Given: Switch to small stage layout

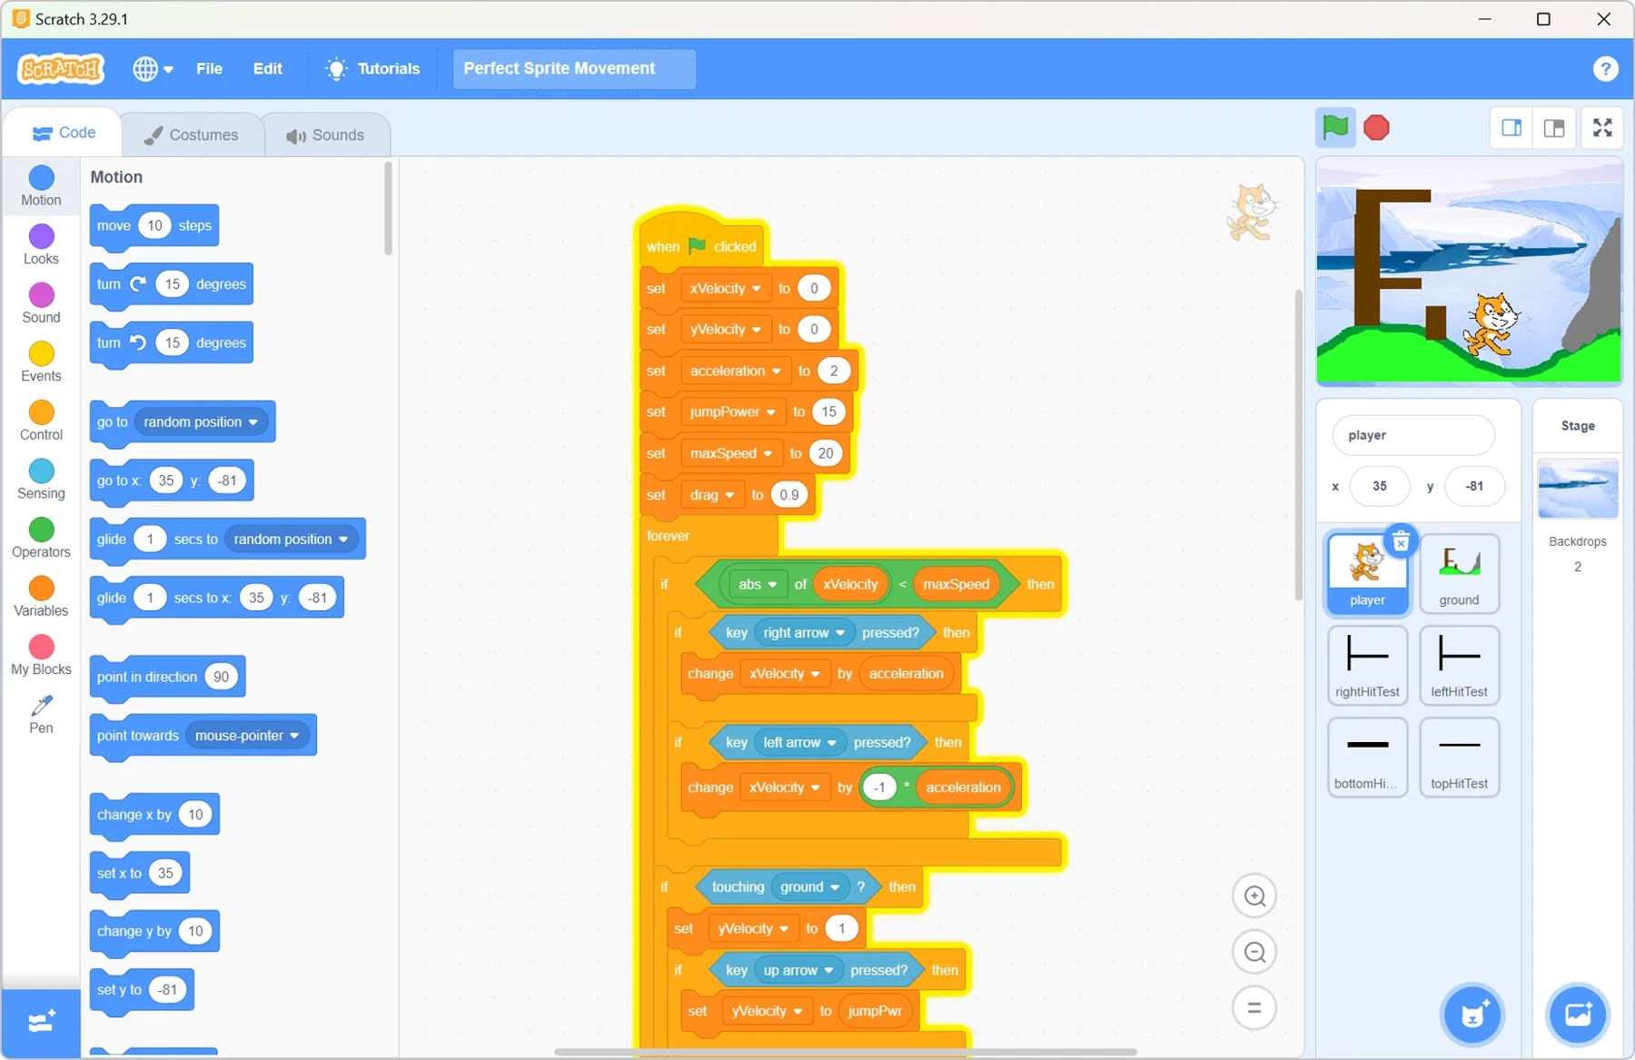Looking at the screenshot, I should (x=1511, y=128).
